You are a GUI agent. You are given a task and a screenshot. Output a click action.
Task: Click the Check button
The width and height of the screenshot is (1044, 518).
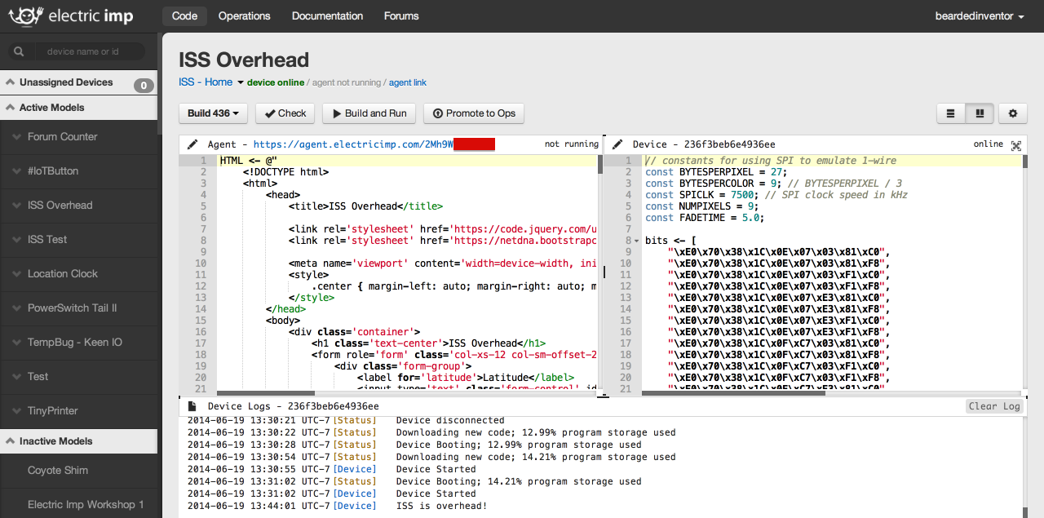click(x=285, y=113)
